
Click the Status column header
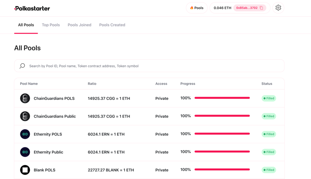(x=267, y=84)
